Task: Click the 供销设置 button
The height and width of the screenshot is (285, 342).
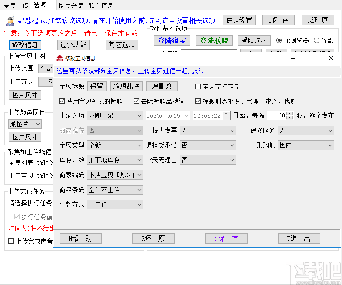Action: (239, 20)
